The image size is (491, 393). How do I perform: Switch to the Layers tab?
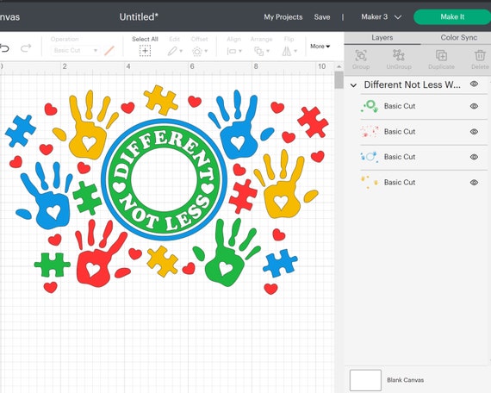pos(382,38)
